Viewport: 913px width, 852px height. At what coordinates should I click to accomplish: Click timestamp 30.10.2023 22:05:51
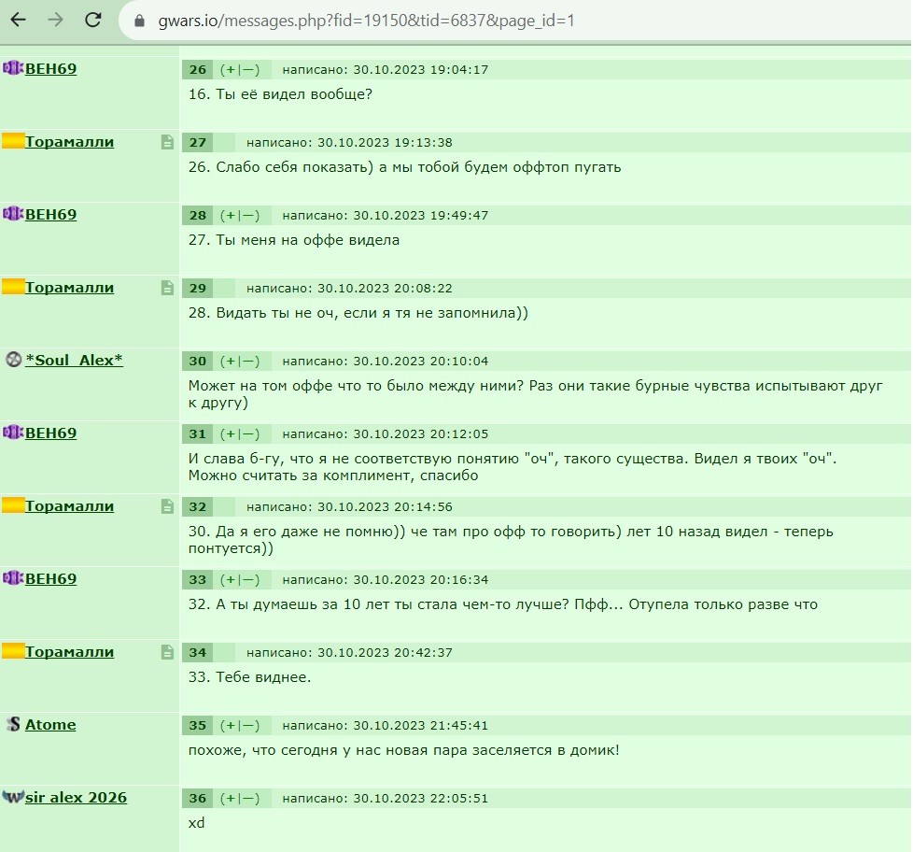(x=420, y=798)
